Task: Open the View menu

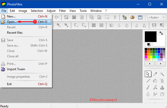Action: 73,11
